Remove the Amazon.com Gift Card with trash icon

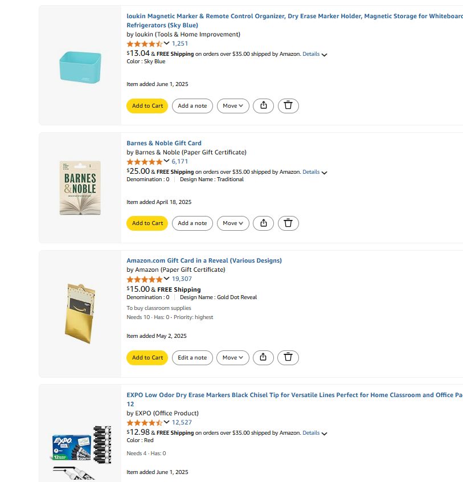[x=288, y=357]
